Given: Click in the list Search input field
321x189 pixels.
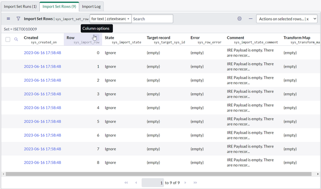Looking at the screenshot, I should coord(152,19).
